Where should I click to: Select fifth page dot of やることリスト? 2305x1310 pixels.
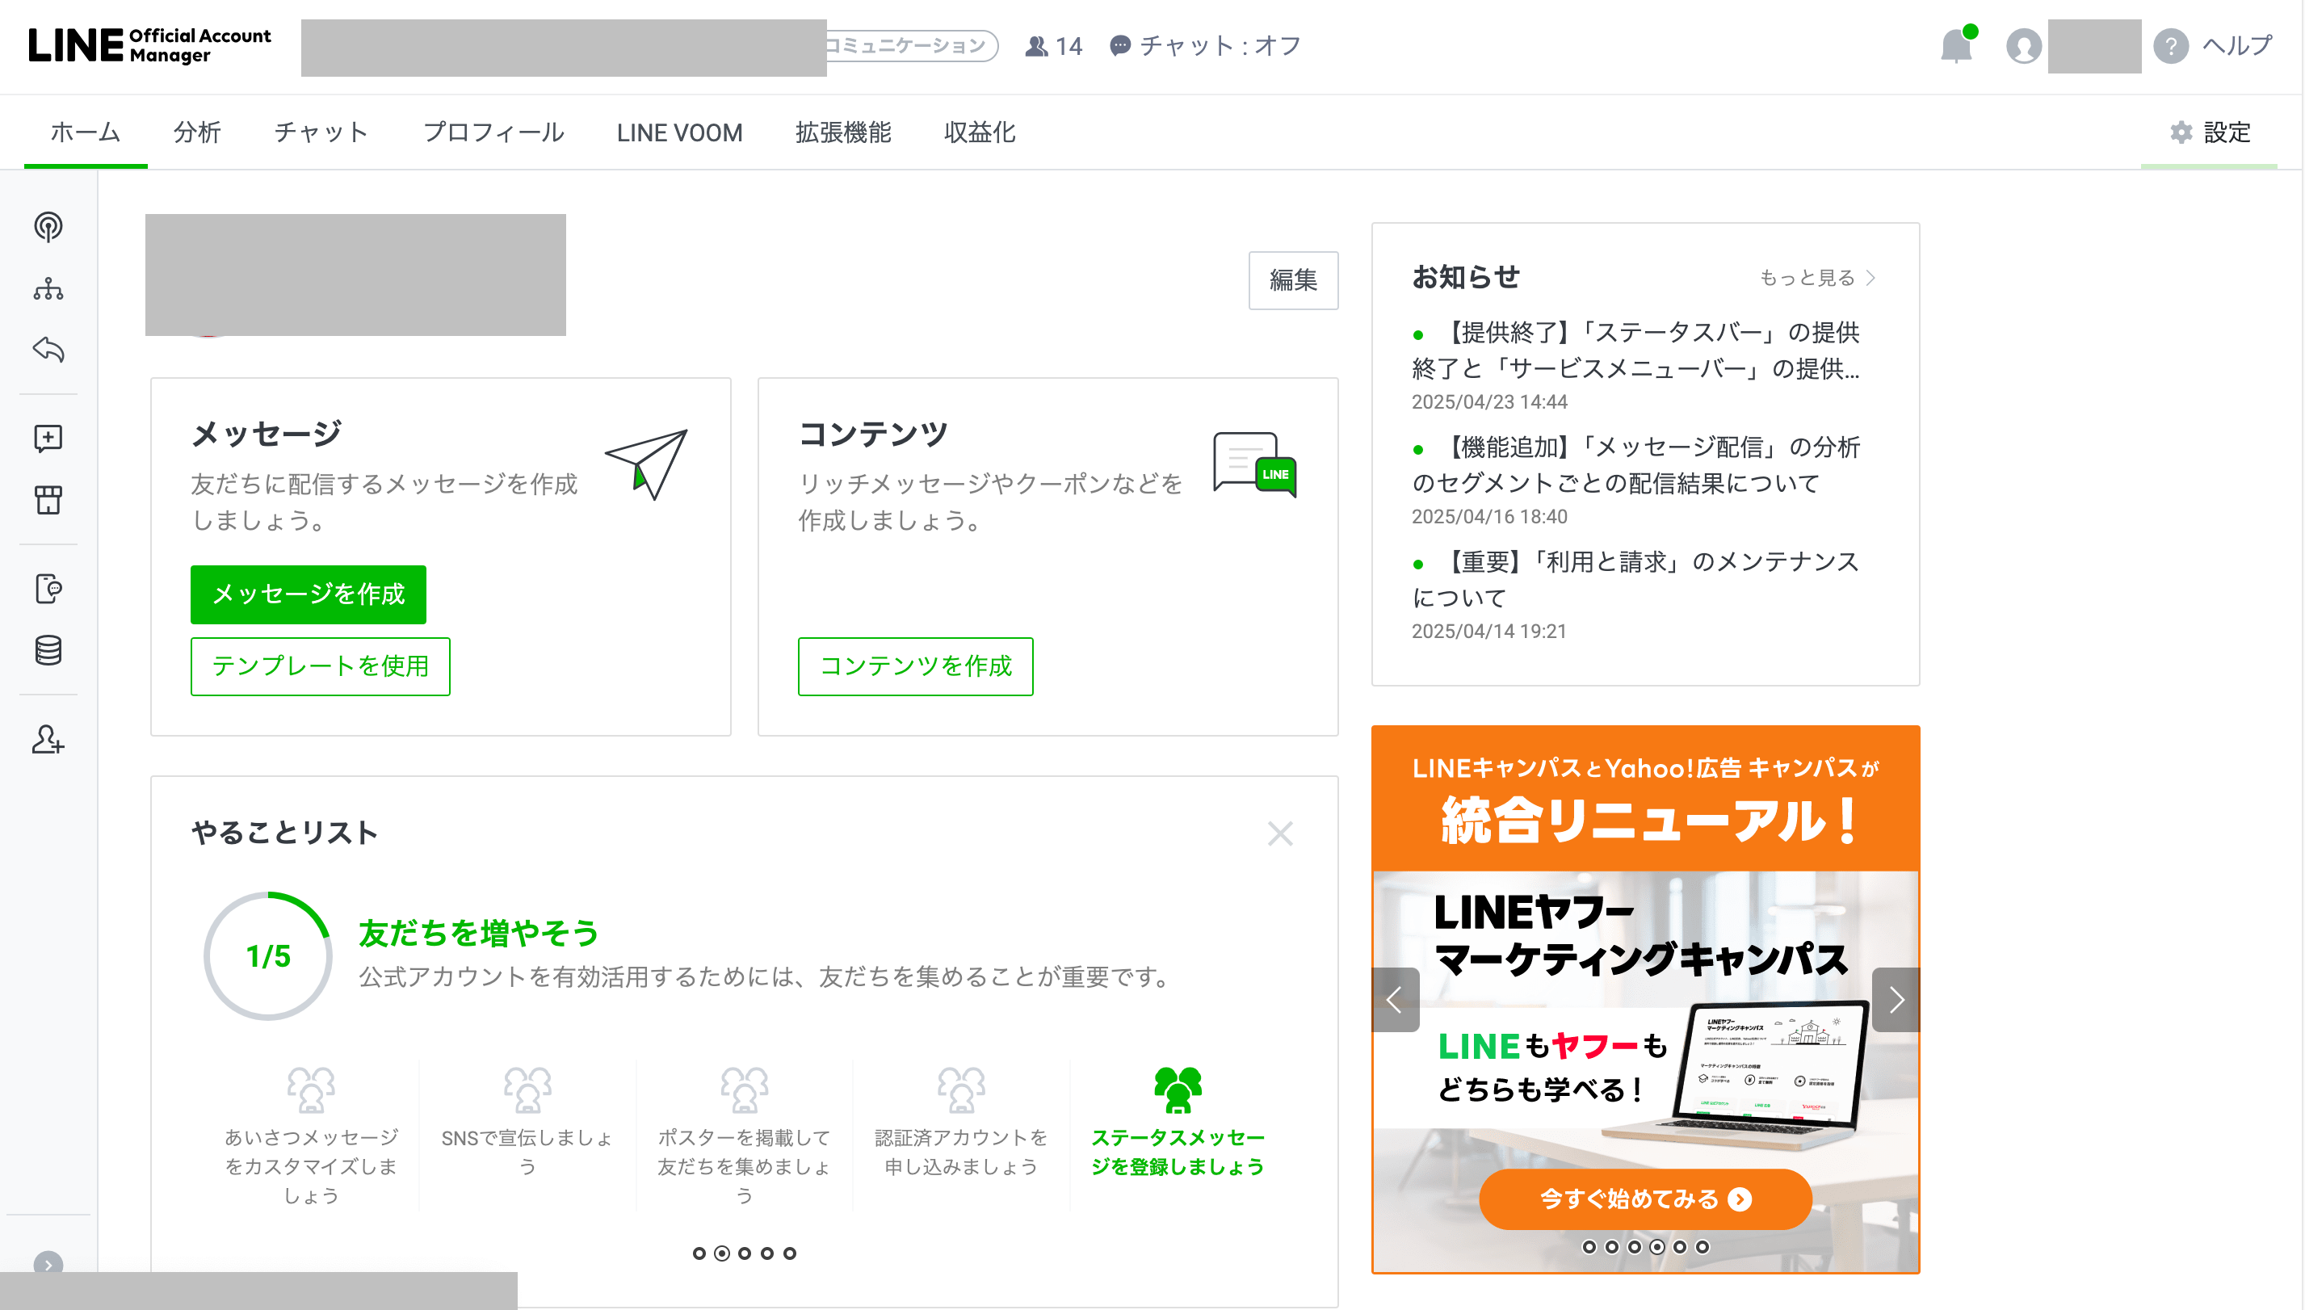pyautogui.click(x=789, y=1253)
